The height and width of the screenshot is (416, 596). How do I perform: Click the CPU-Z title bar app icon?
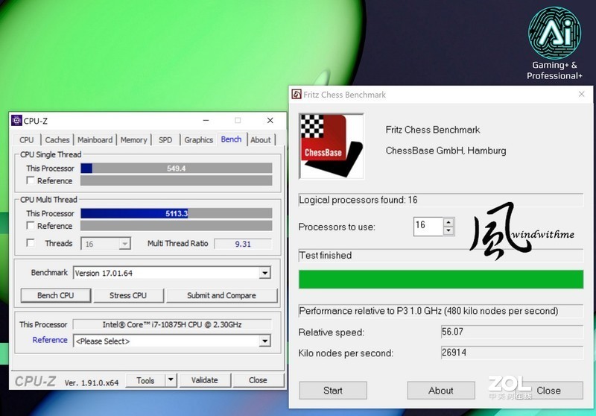(x=16, y=121)
